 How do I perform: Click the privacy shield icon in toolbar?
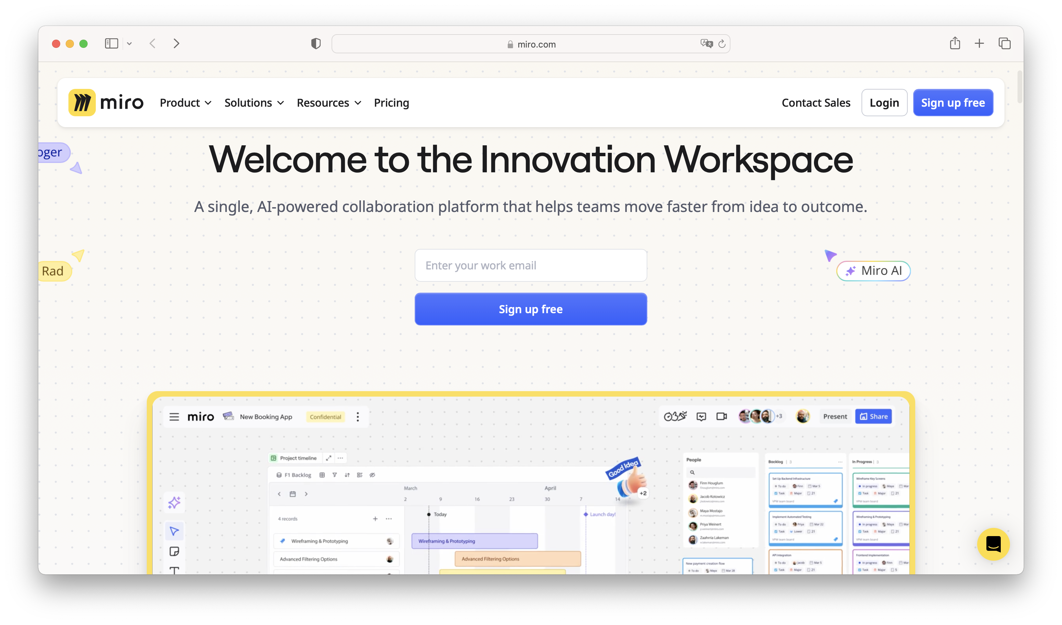[x=316, y=43]
